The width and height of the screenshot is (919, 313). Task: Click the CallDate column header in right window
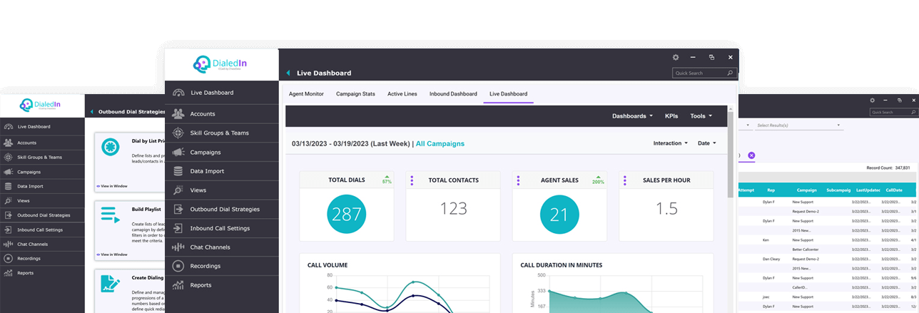893,190
